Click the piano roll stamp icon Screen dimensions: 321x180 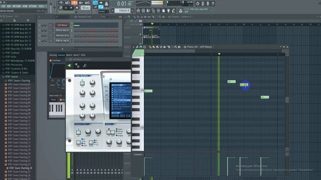tap(144, 47)
